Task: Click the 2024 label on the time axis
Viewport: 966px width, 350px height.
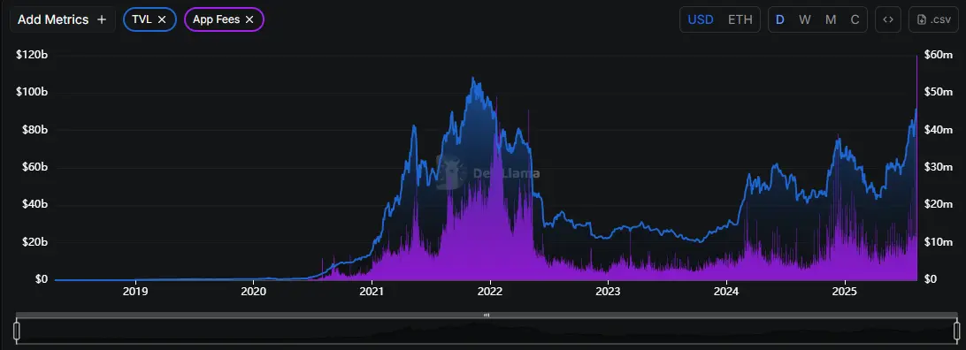Action: pos(727,292)
